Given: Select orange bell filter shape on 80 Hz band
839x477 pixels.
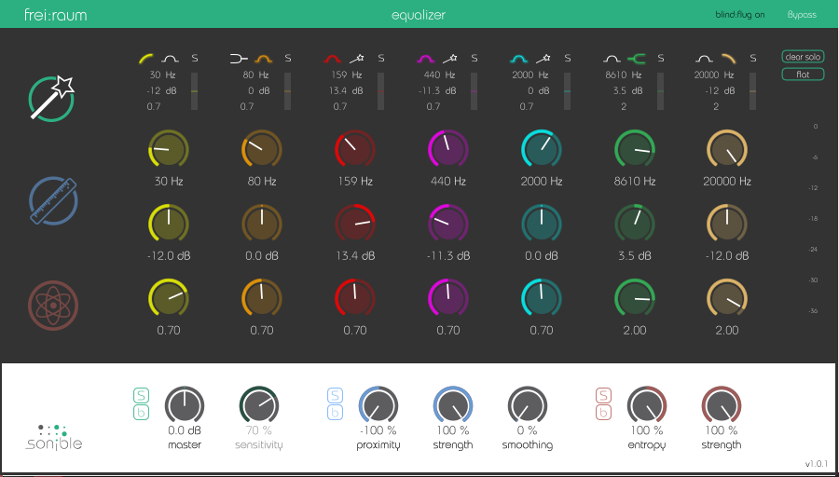Looking at the screenshot, I should click(x=264, y=58).
